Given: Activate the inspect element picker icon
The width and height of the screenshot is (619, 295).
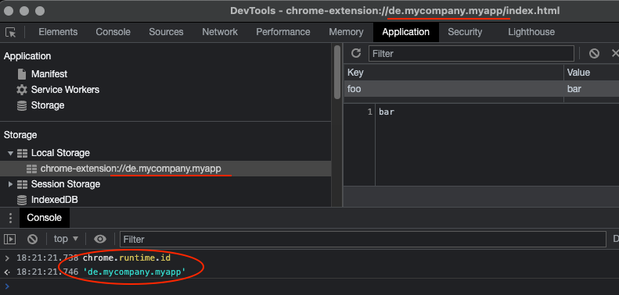Looking at the screenshot, I should (11, 32).
